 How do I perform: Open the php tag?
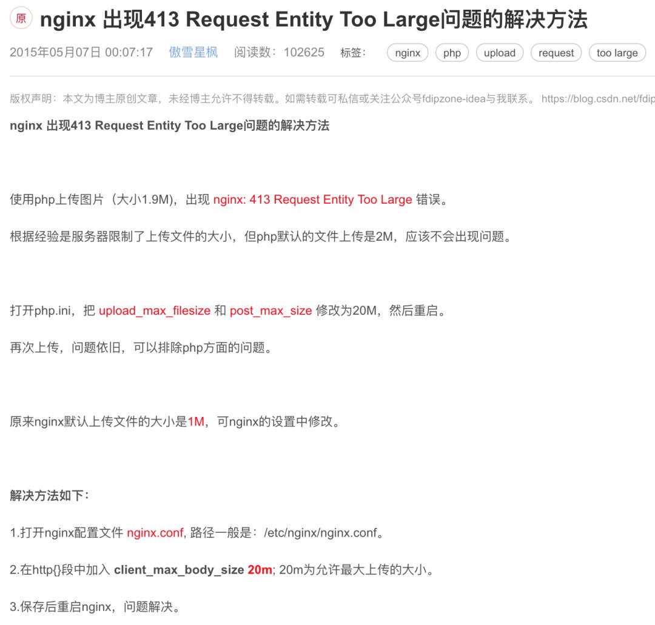pyautogui.click(x=452, y=53)
